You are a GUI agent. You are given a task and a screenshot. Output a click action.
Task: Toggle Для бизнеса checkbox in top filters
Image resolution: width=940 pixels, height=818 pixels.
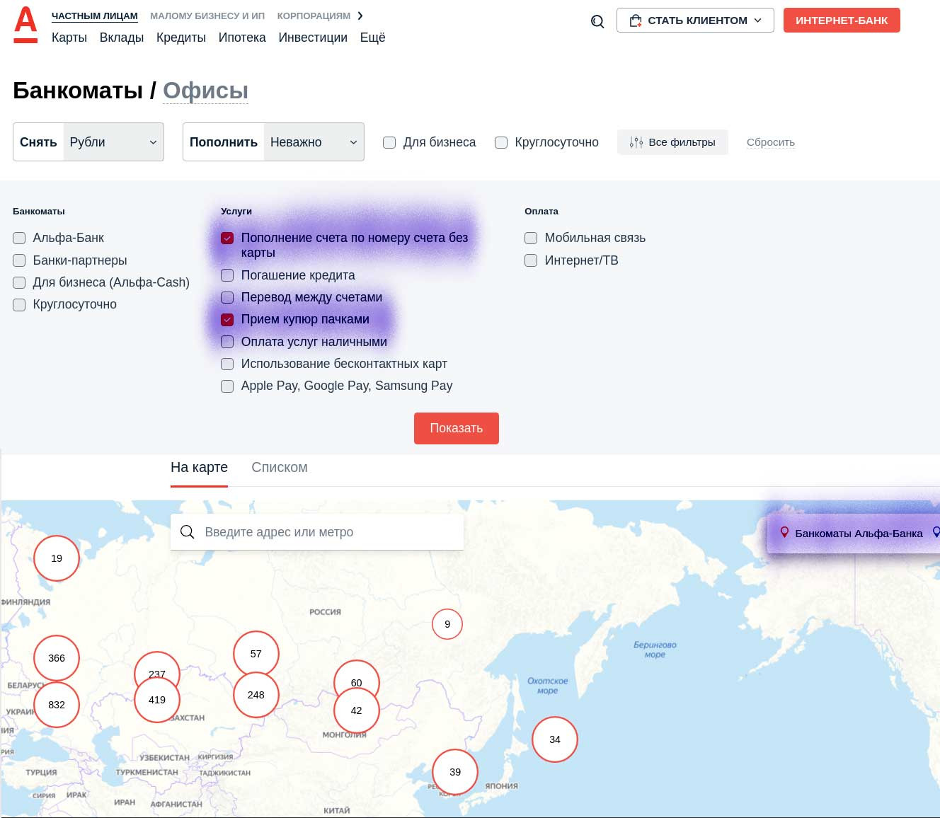click(389, 142)
